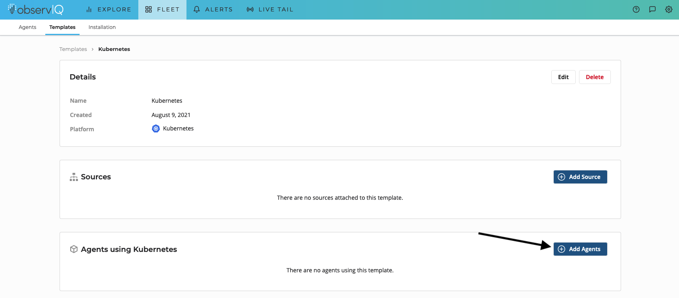The width and height of the screenshot is (679, 298).
Task: Click the Kubernetes breadcrumb text
Action: pos(114,49)
